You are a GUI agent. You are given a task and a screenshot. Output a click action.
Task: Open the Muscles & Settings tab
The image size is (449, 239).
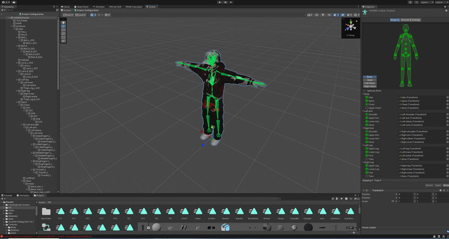[410, 20]
